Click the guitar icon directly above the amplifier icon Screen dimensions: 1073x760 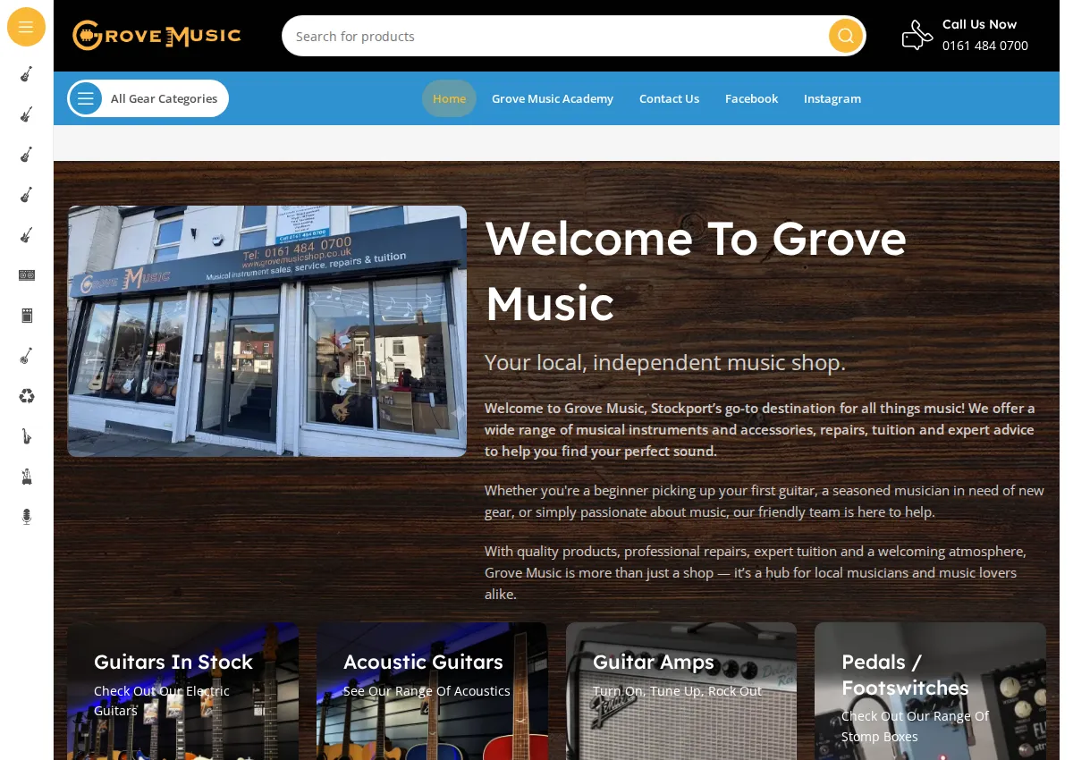click(x=27, y=235)
